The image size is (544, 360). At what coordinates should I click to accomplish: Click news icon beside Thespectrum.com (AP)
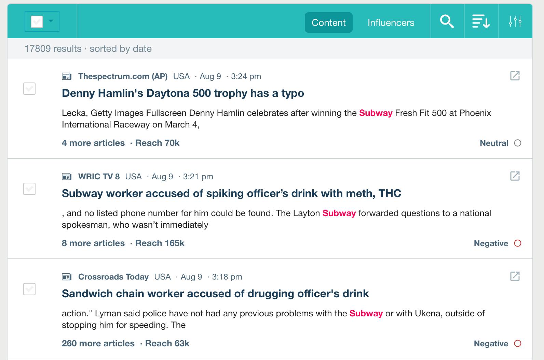pyautogui.click(x=67, y=76)
